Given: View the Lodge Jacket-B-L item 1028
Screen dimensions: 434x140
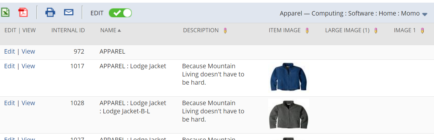Looking at the screenshot, I should point(28,103).
